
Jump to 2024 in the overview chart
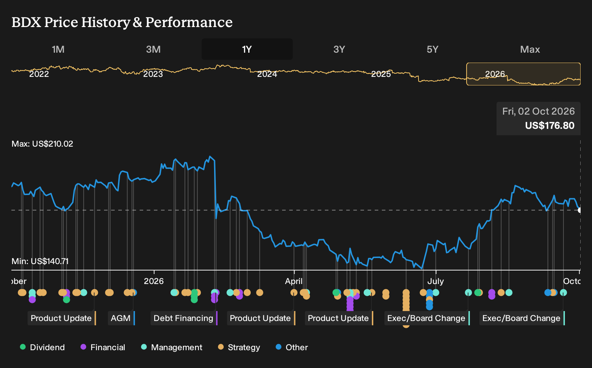[267, 74]
